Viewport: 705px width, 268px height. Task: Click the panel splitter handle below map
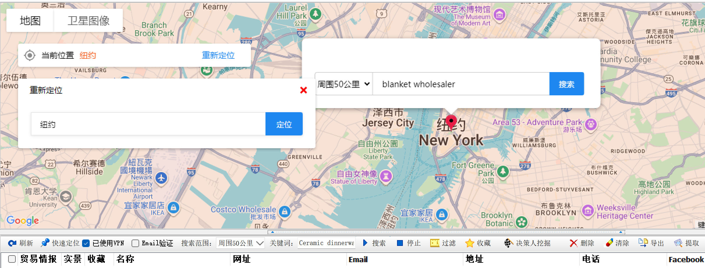click(x=446, y=232)
